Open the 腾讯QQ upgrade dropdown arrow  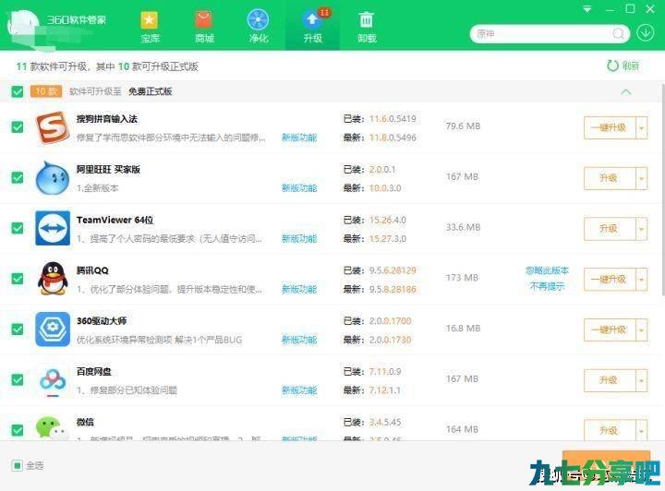point(642,279)
